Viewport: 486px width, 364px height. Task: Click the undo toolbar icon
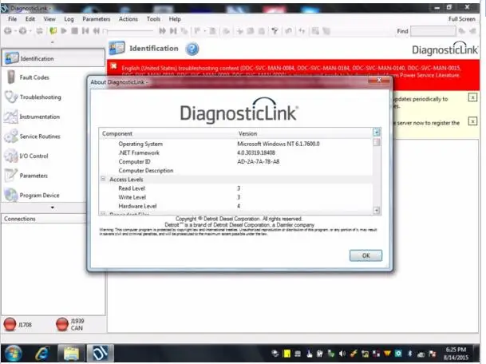pos(289,30)
